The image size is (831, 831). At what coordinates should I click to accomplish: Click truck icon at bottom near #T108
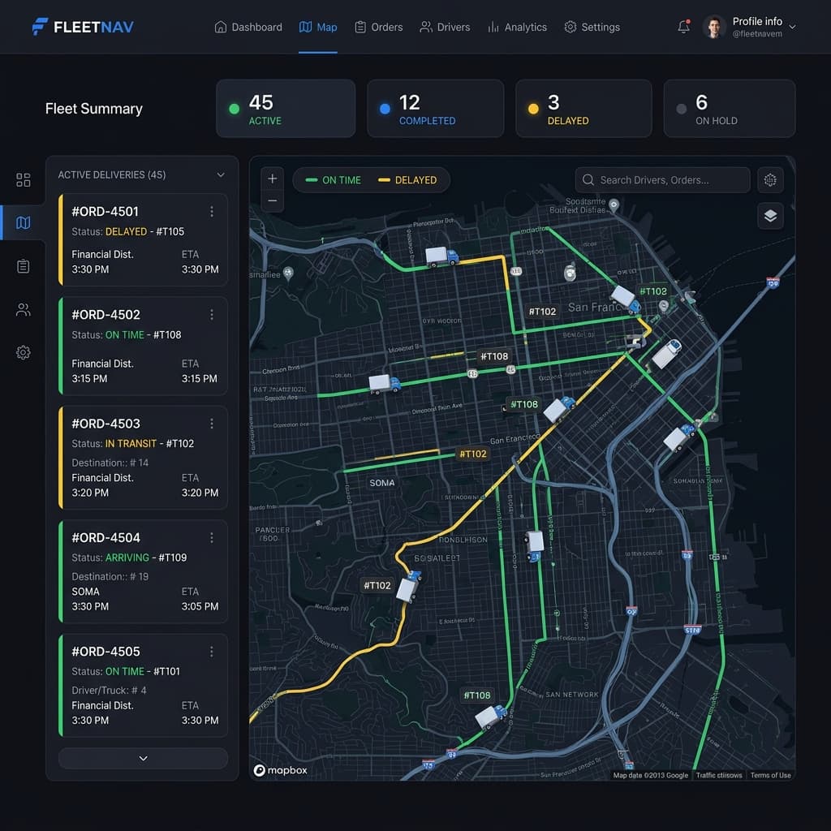click(491, 717)
